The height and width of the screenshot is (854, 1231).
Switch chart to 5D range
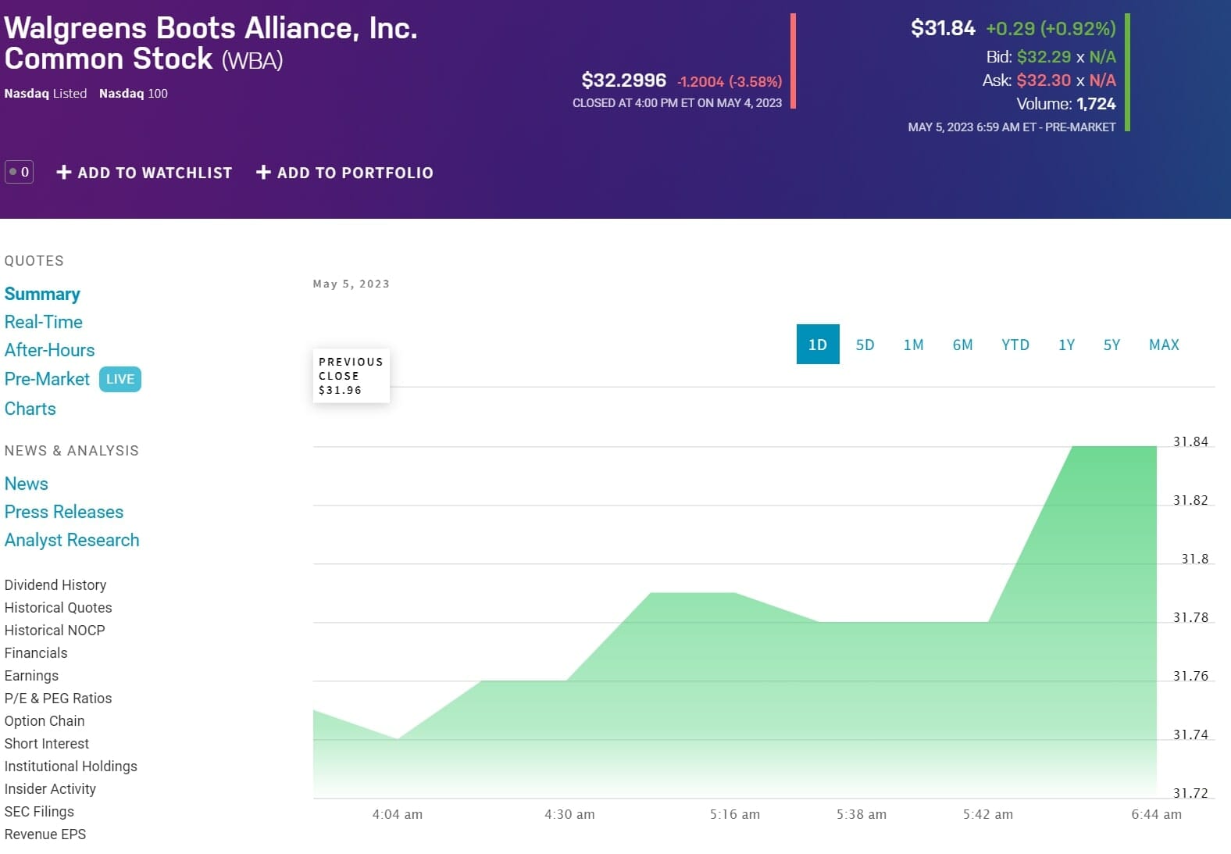865,345
